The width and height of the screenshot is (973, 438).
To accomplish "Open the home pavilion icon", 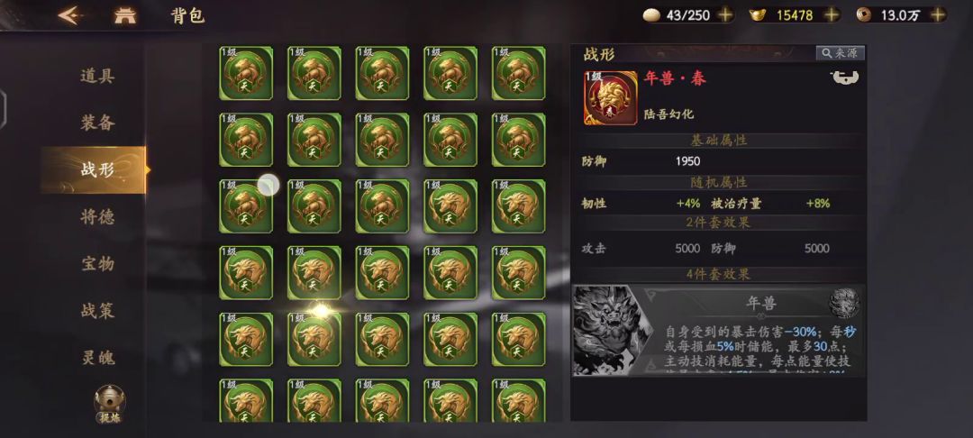I will pos(125,16).
